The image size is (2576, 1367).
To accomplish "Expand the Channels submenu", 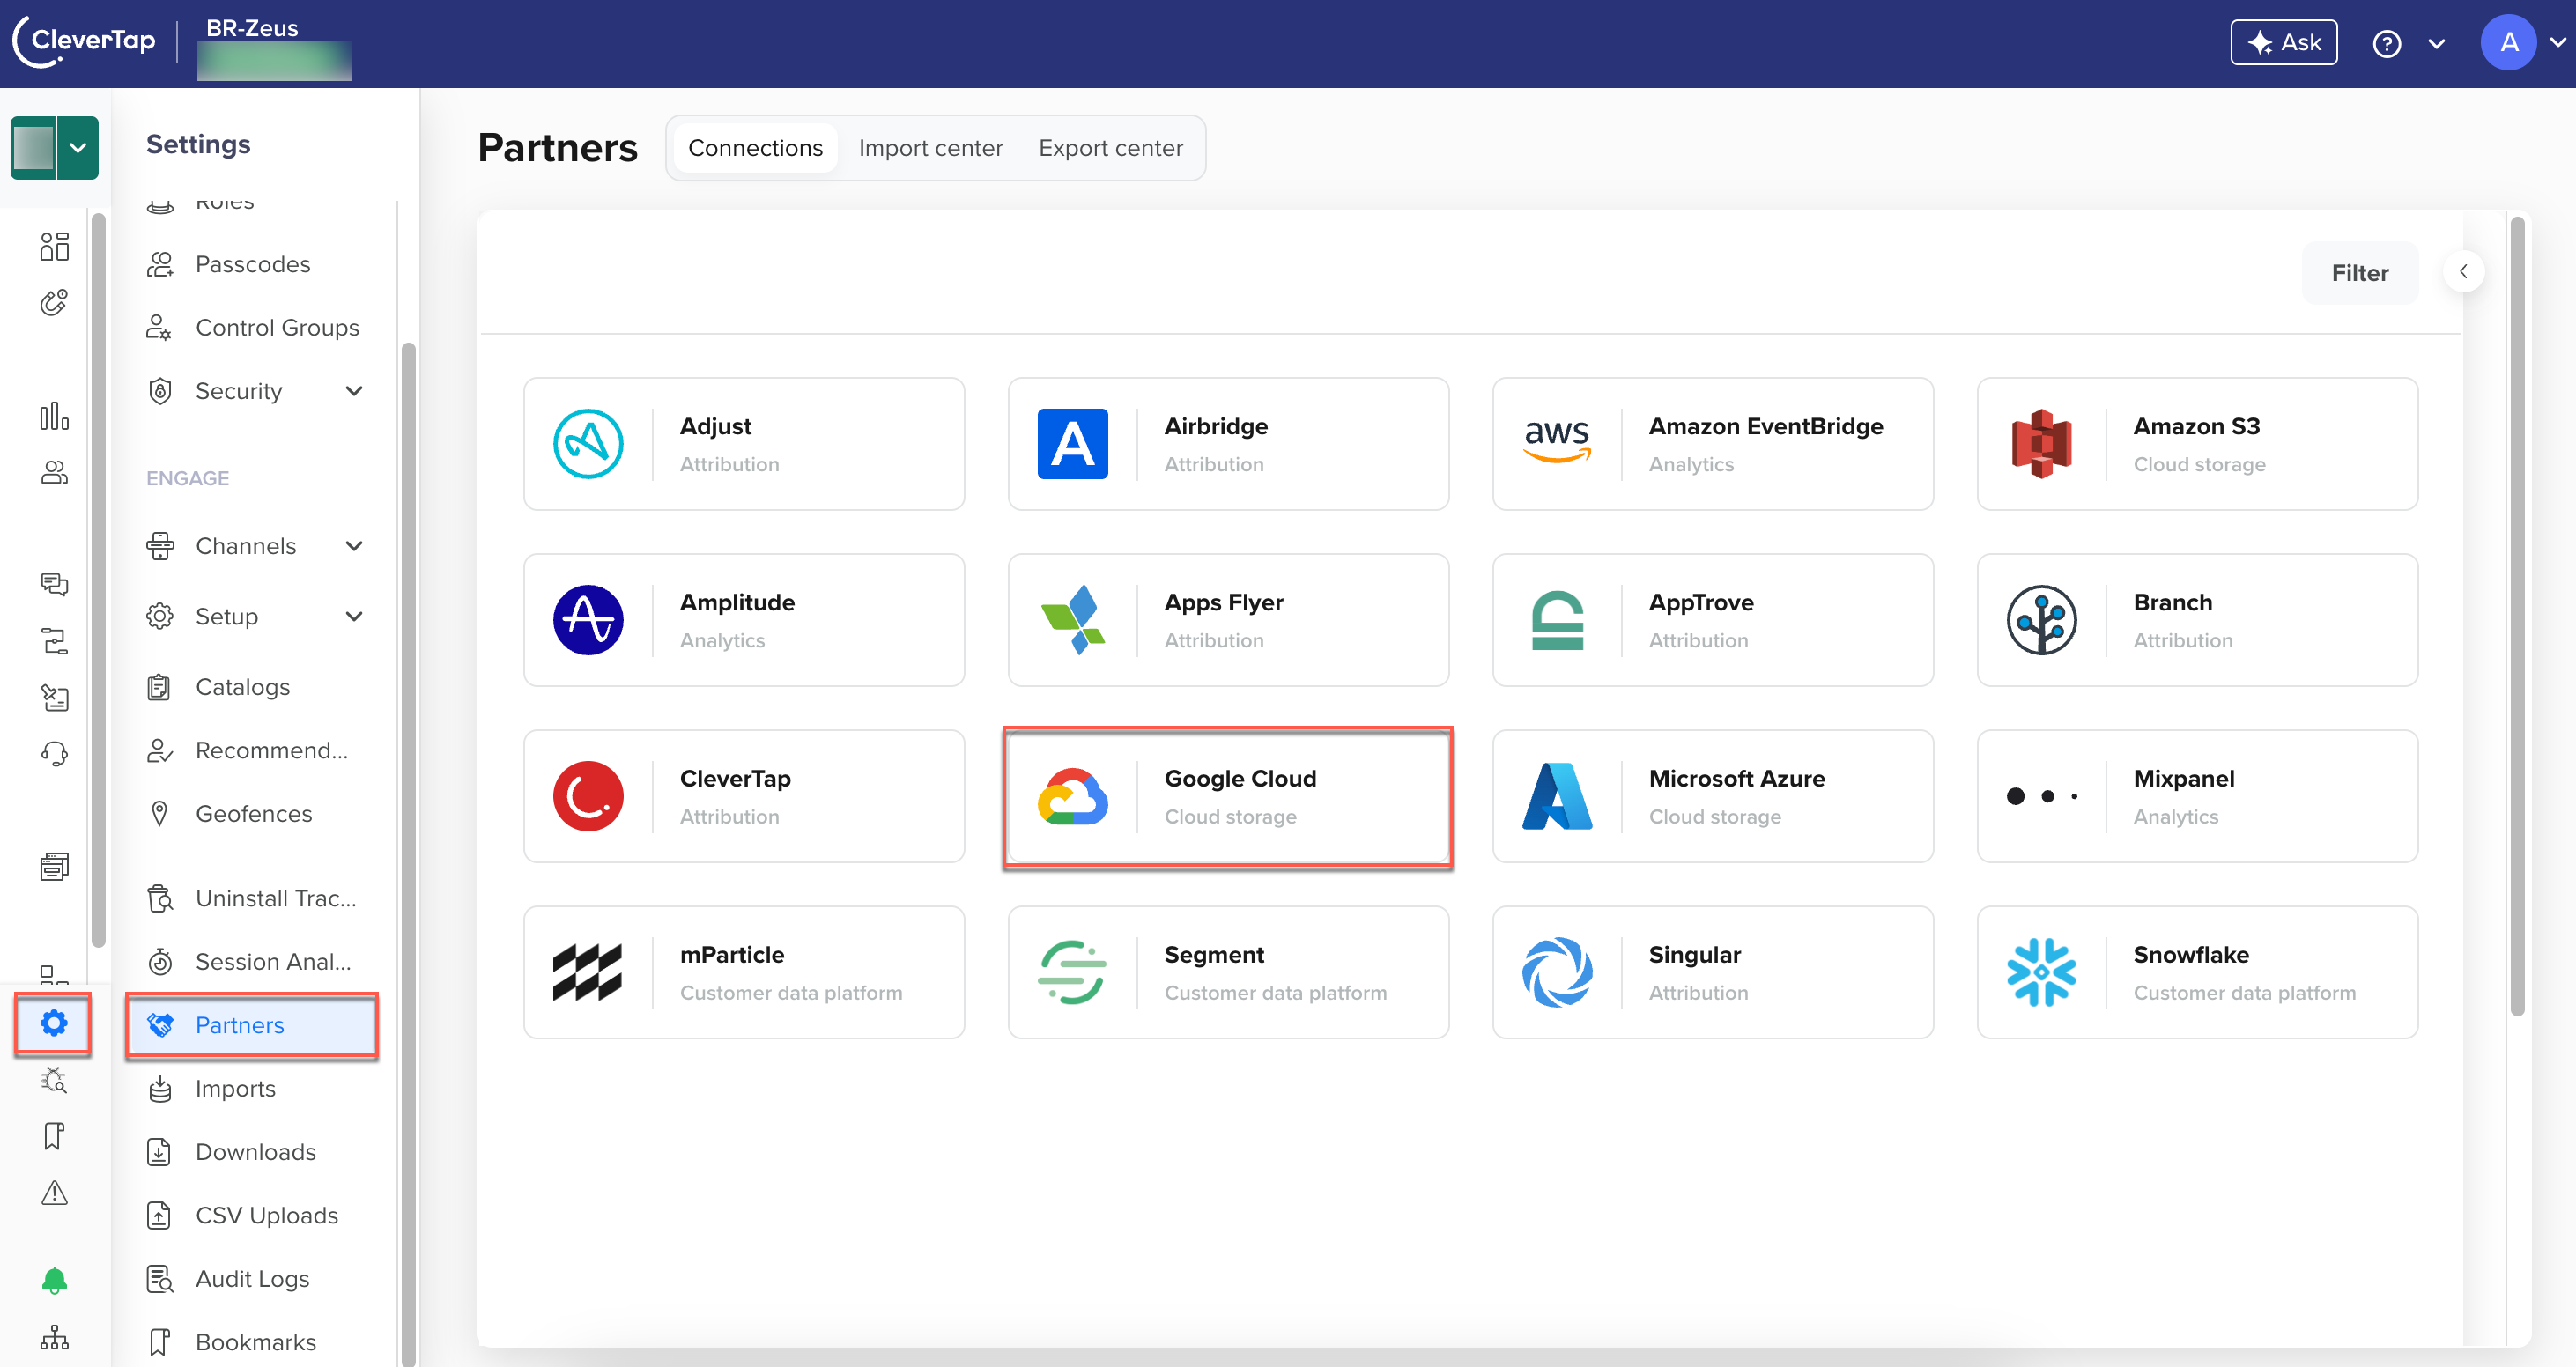I will point(354,546).
